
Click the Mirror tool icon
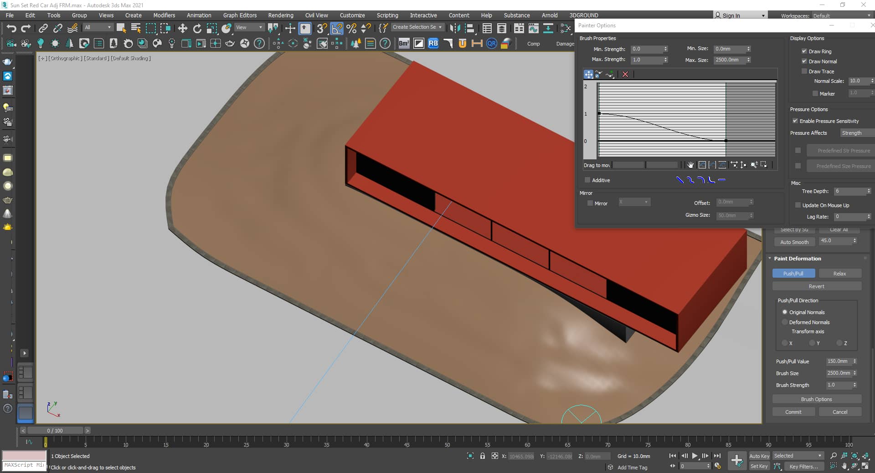pos(454,28)
